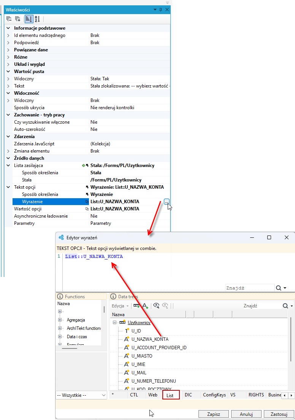
Task: Click the Functions panel info icon
Action: click(60, 296)
